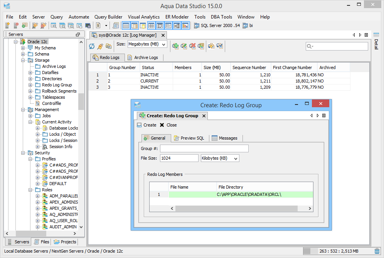384x258 pixels.
Task: Open the Query Builder menu
Action: (108, 17)
